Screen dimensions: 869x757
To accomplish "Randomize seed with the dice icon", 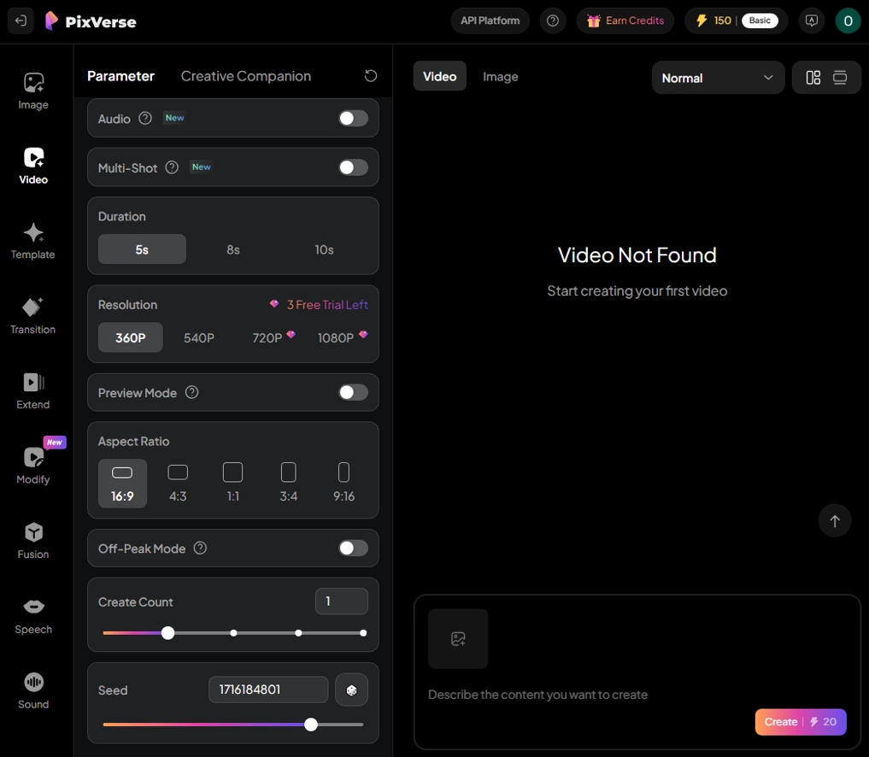I will [351, 690].
